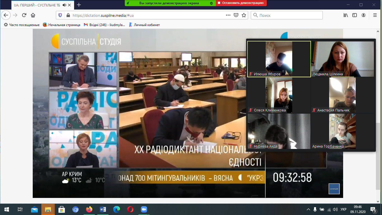
Task: Open the Gmail Вхідні (246) bookmark
Action: pos(105,25)
